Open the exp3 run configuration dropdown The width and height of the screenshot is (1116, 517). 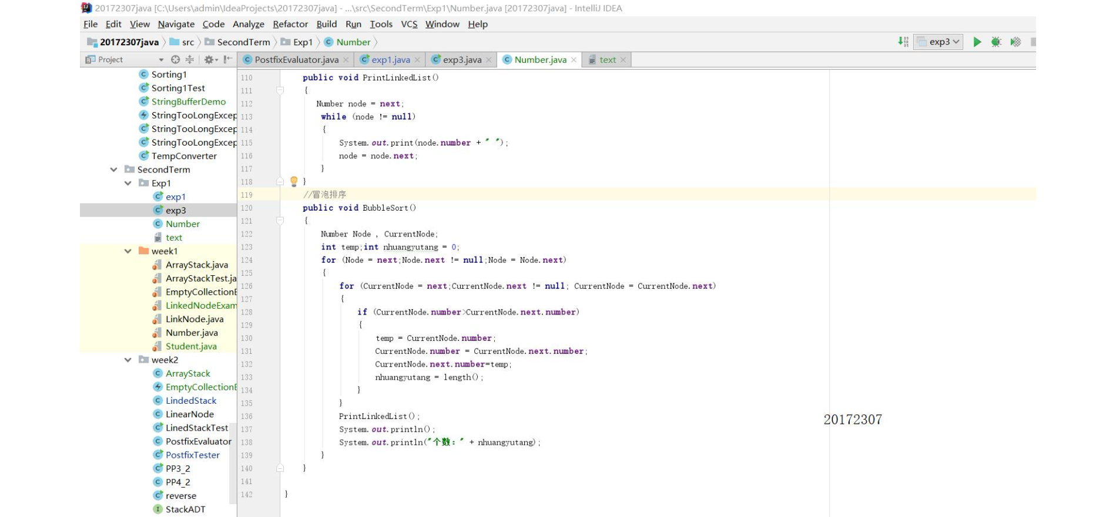[938, 42]
